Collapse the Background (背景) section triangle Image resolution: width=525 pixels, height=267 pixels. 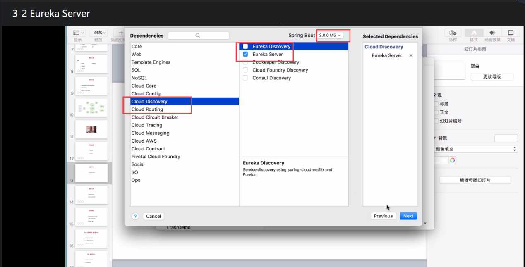(435, 138)
